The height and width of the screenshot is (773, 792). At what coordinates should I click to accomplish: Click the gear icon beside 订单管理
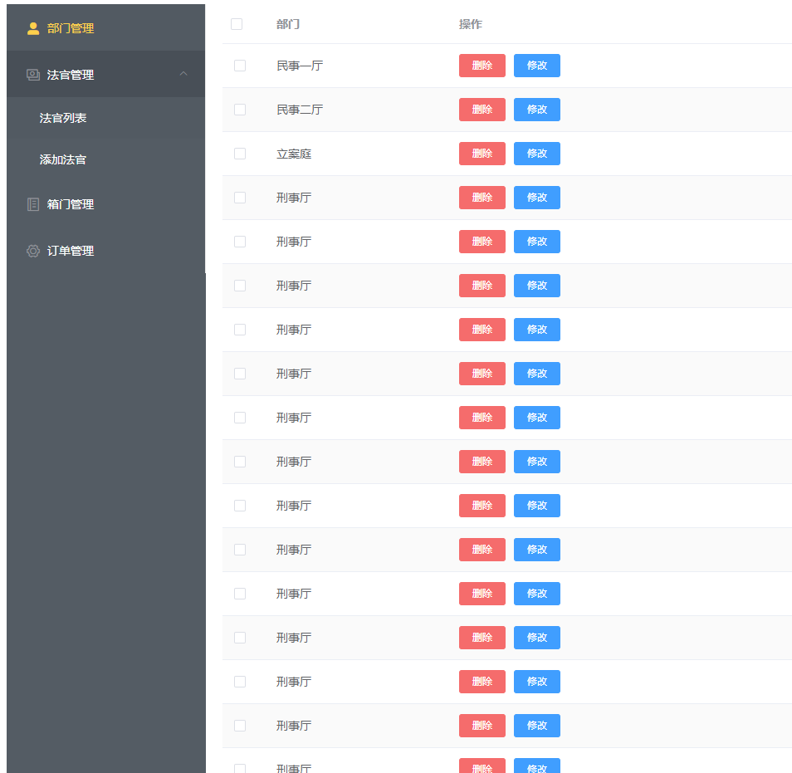coord(33,251)
